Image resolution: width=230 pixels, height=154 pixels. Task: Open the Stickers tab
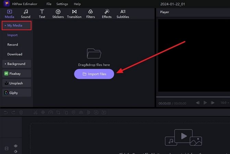58,14
